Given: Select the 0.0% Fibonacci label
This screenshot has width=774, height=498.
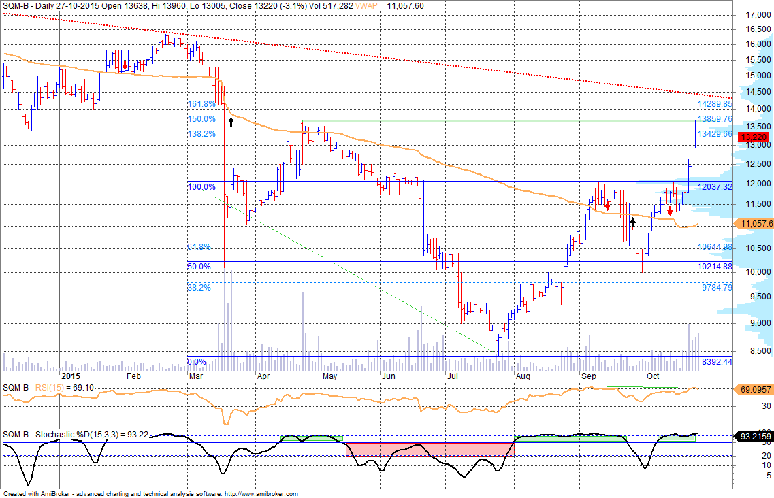Looking at the screenshot, I should (x=197, y=362).
